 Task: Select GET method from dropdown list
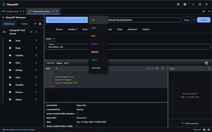pos(98,20)
